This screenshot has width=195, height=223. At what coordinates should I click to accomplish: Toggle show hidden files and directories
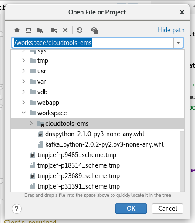click(x=94, y=31)
